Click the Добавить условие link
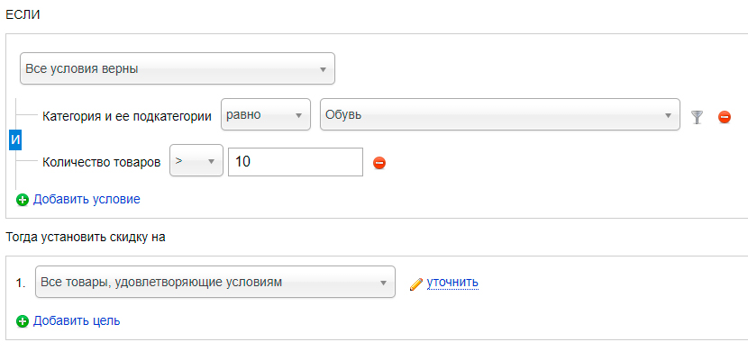Image resolution: width=748 pixels, height=351 pixels. click(x=87, y=199)
